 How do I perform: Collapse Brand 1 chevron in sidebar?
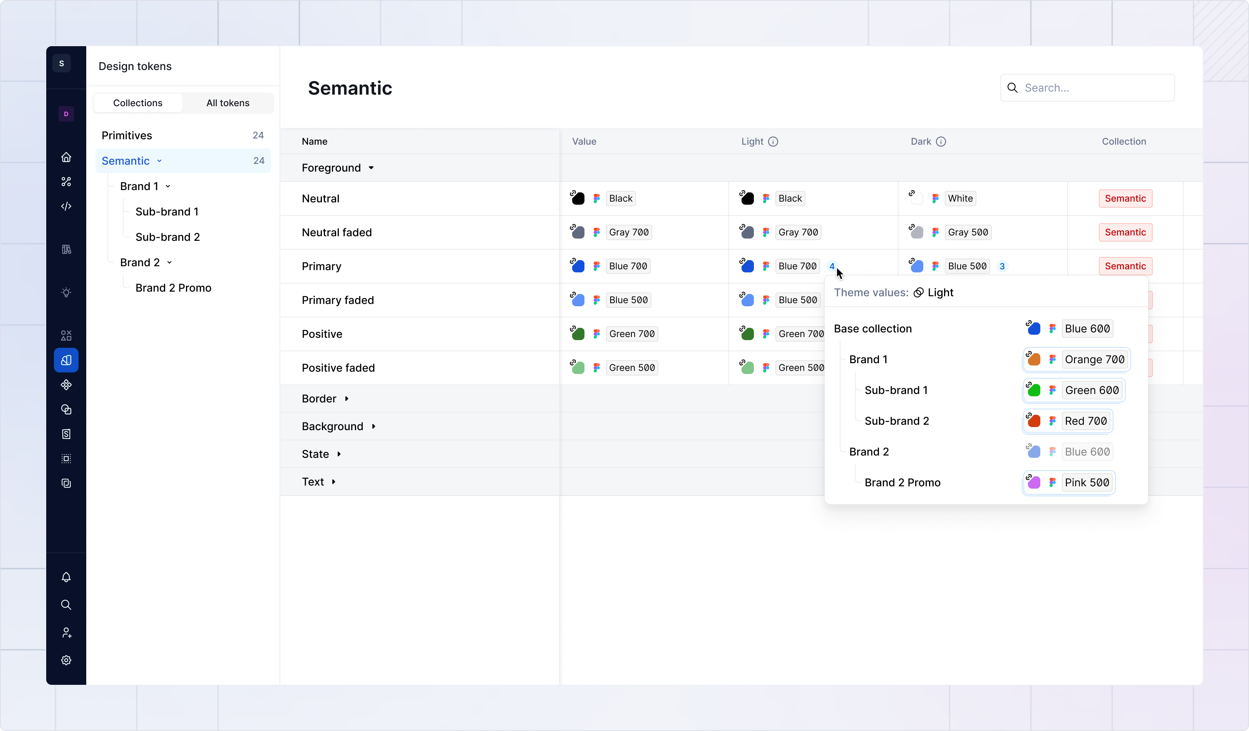[168, 187]
